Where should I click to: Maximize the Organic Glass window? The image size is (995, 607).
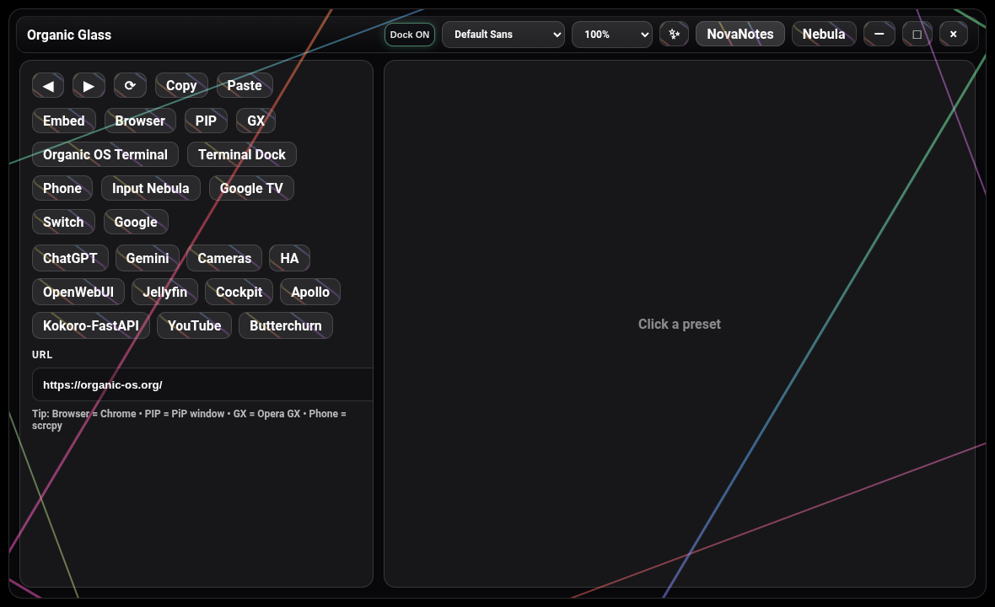[x=917, y=35]
